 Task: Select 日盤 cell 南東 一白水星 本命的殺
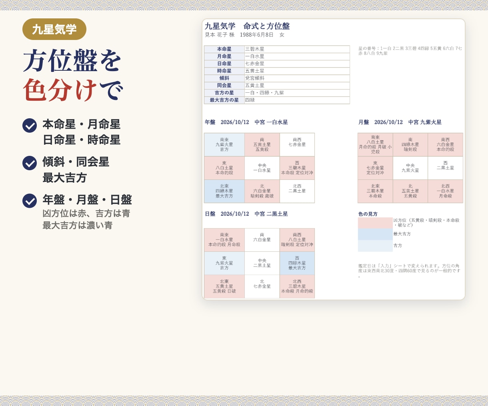[224, 240]
